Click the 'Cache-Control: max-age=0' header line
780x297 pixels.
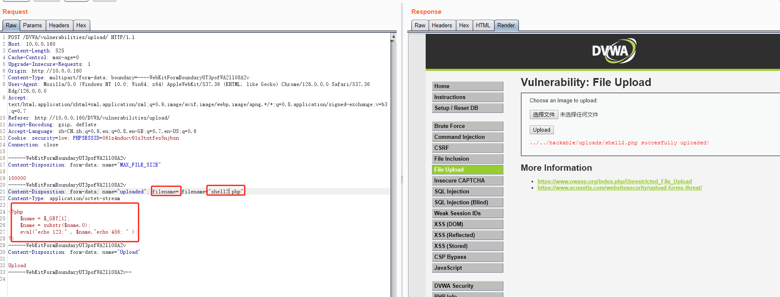(44, 57)
